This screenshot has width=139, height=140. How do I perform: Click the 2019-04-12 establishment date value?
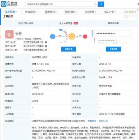(x=105, y=64)
